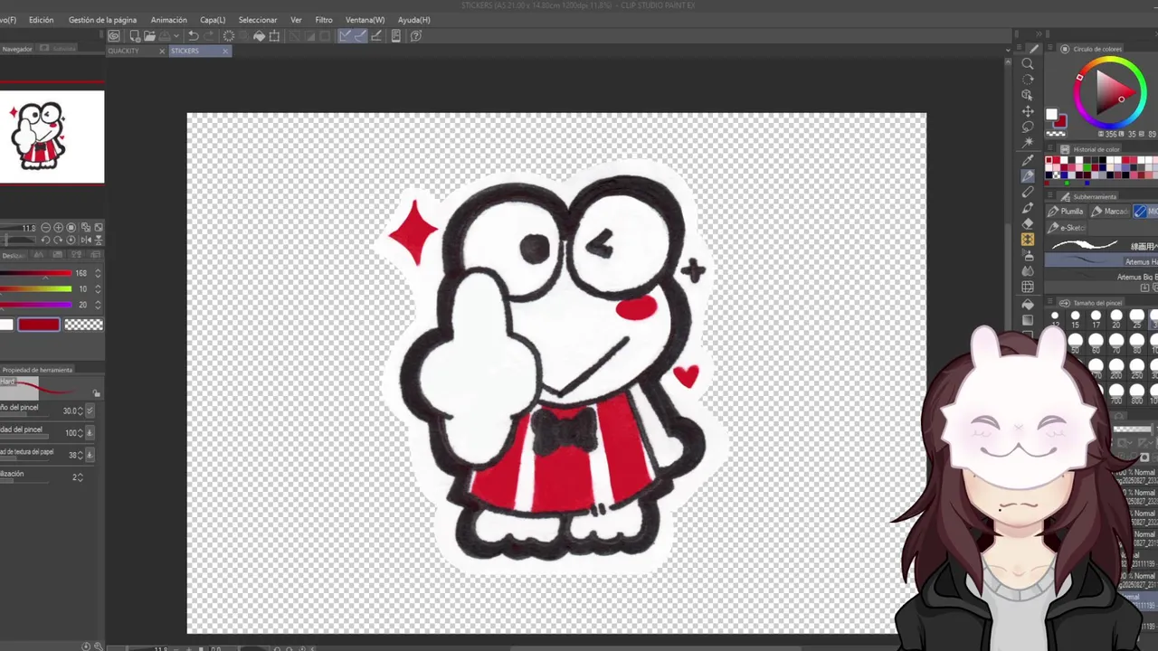Step the brush size 30.0 spinner

[x=80, y=410]
